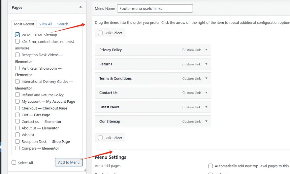This screenshot has width=290, height=174.
Task: Expand the Returns menu item arrow
Action: coord(206,64)
